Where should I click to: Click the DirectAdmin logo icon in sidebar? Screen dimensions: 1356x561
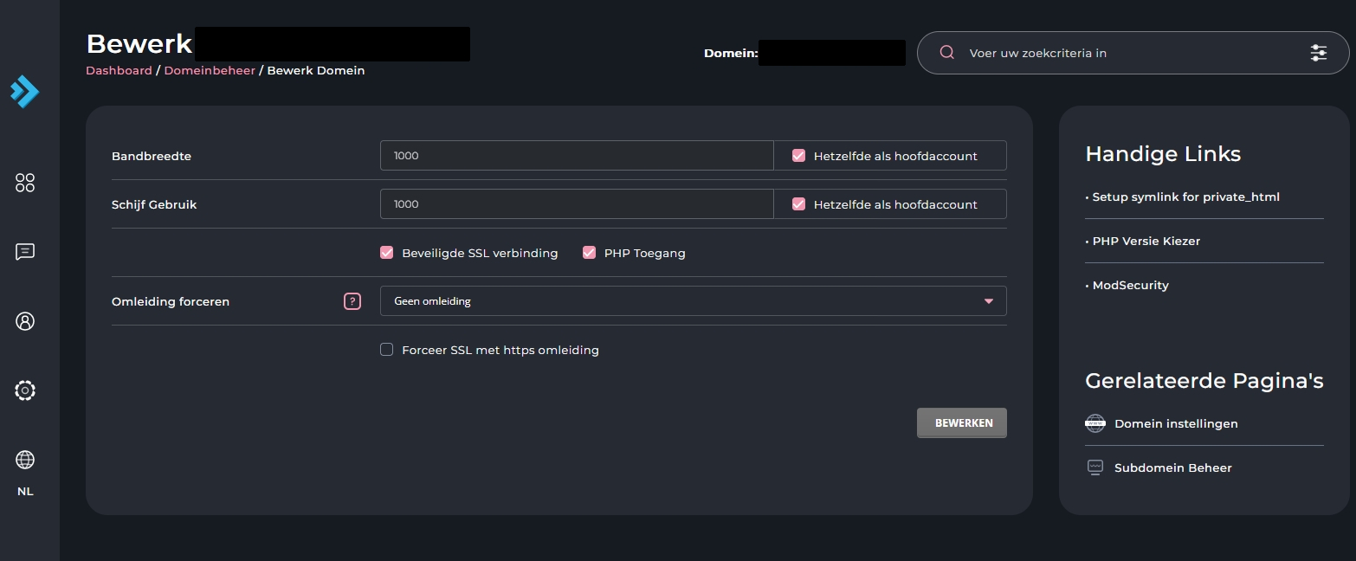click(25, 91)
